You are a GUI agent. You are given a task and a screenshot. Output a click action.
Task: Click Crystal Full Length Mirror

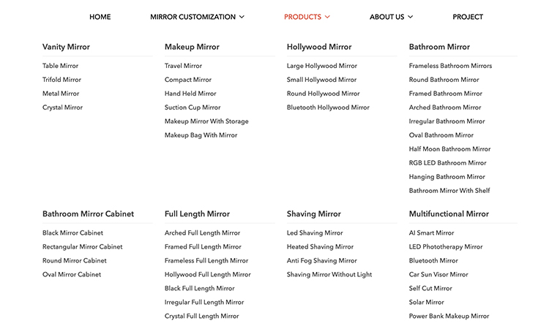coord(201,317)
